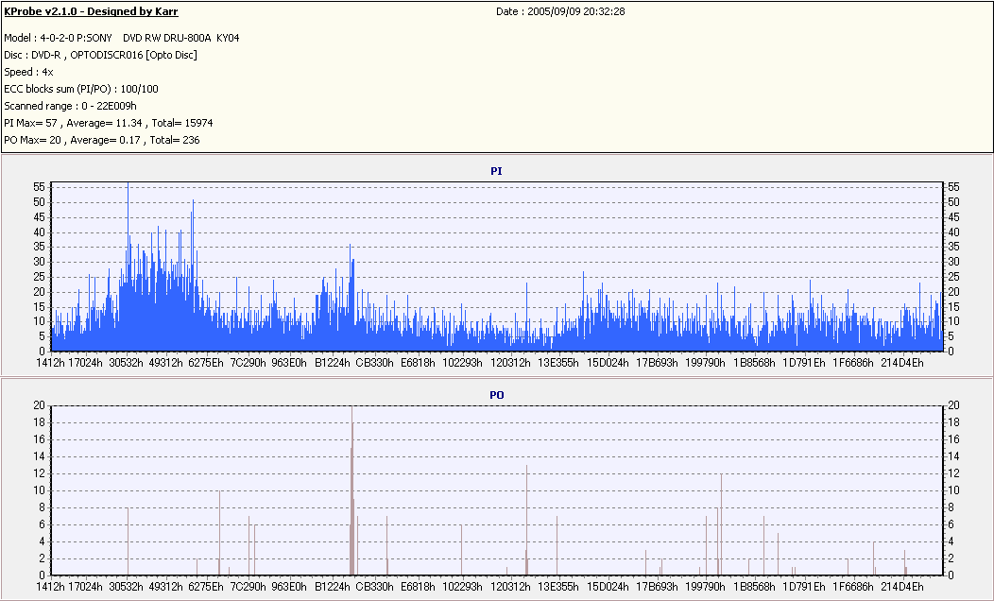This screenshot has width=994, height=601.
Task: Click the PO spike of 10 near 6275Eh
Action: 219,533
